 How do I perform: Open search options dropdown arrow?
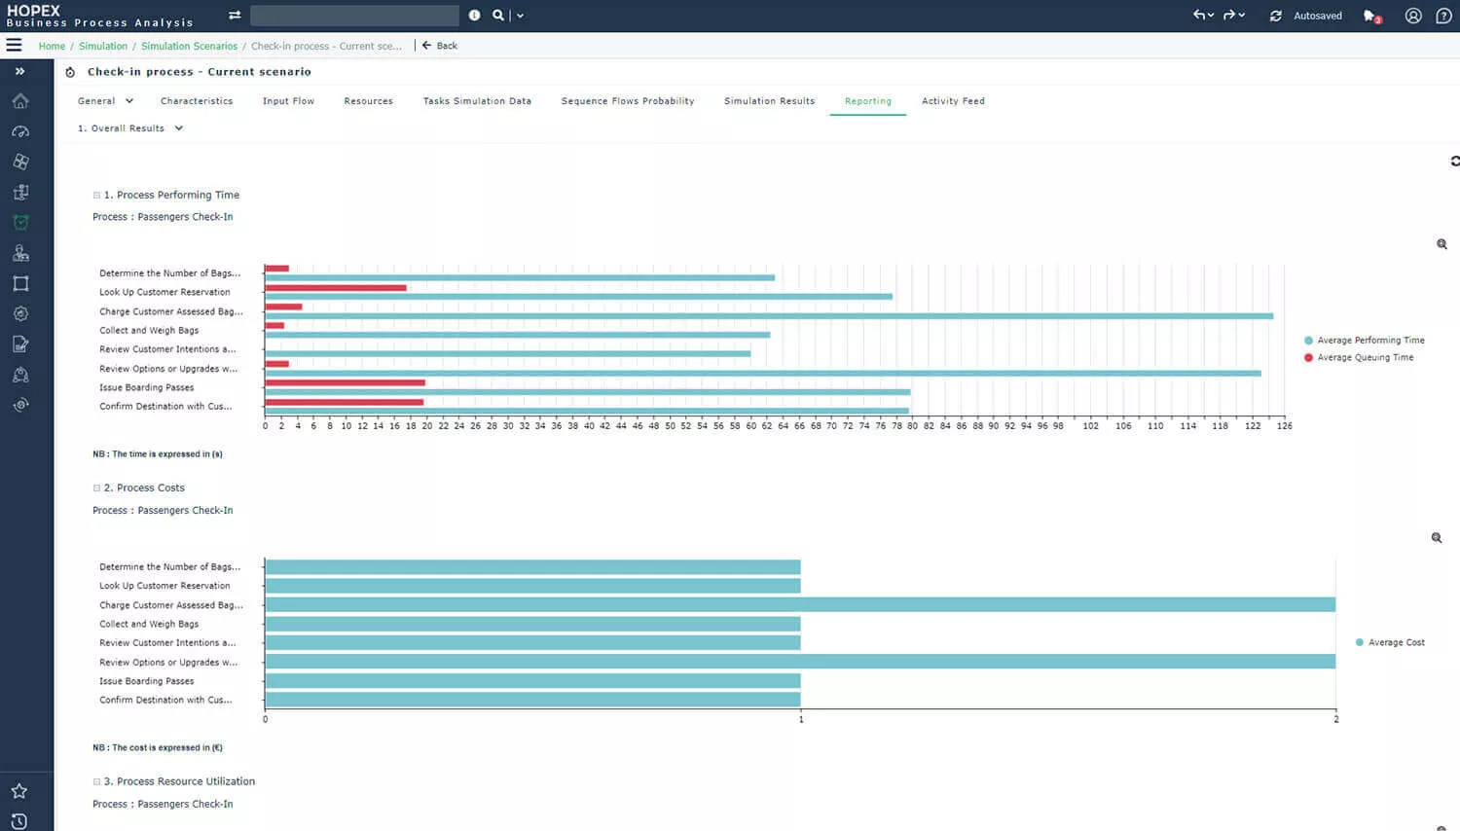521,16
